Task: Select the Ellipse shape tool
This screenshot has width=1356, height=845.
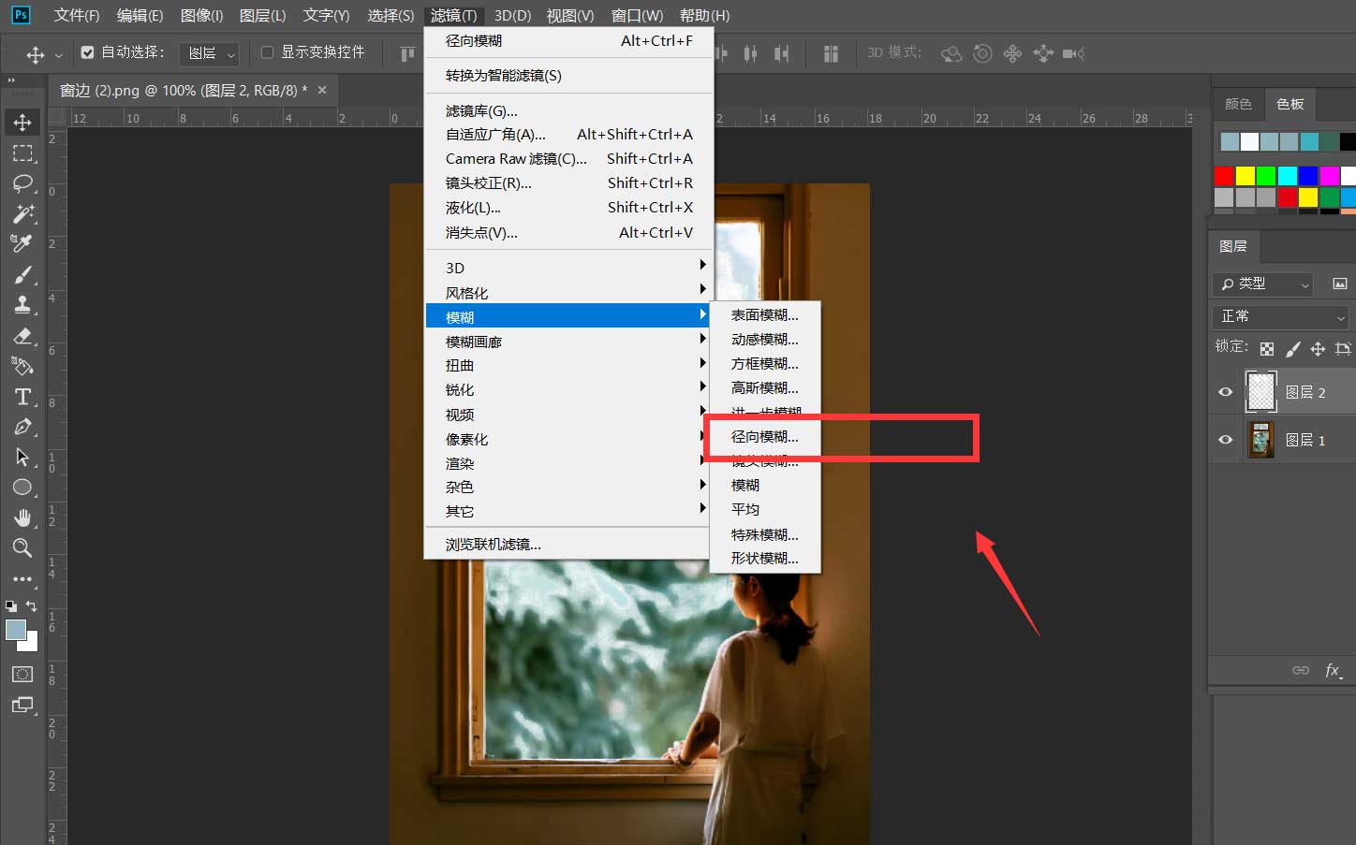Action: tap(22, 488)
